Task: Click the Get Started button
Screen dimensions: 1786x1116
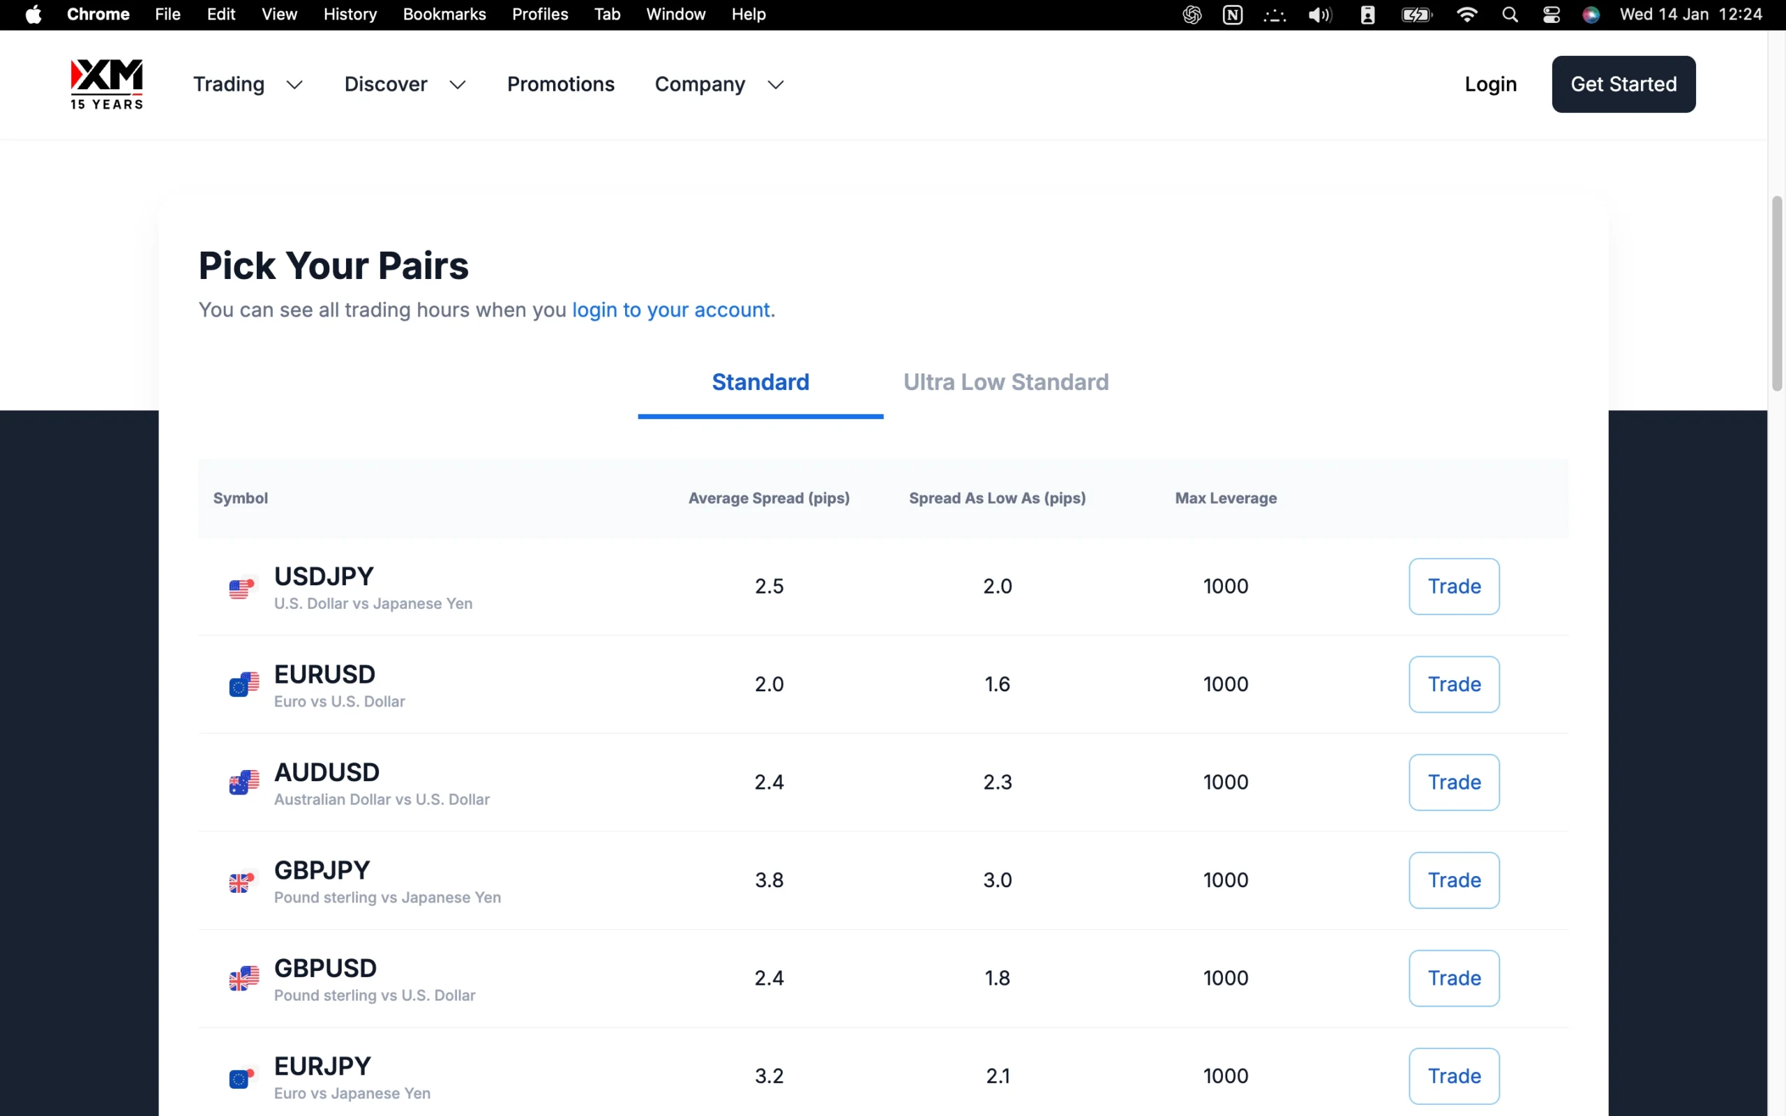Action: (1623, 84)
